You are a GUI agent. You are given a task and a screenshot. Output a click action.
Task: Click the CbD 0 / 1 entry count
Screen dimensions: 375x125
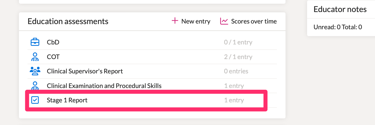coord(238,42)
